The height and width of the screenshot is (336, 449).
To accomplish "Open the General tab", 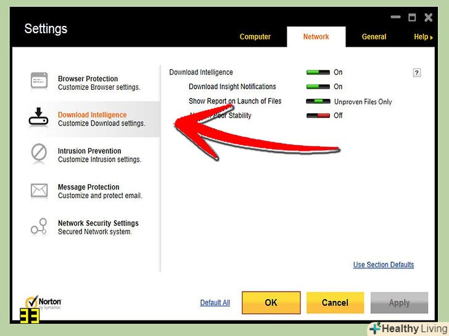I will coord(374,37).
